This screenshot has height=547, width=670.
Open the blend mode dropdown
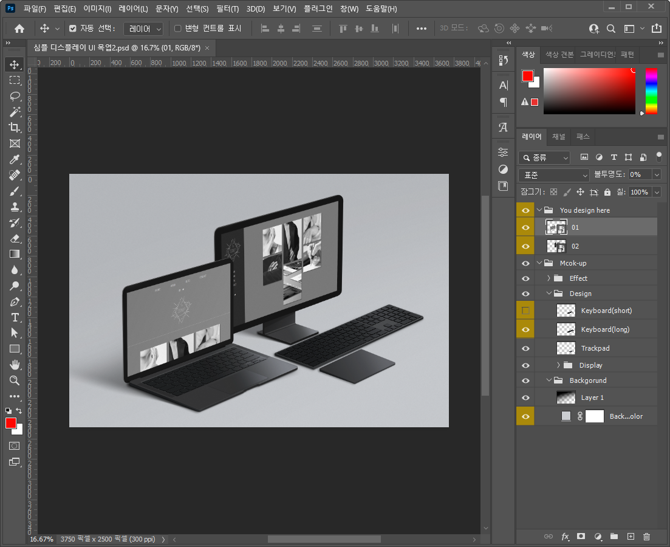point(554,175)
